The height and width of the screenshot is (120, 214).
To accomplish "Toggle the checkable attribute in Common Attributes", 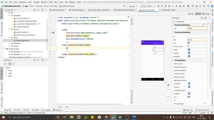I will click(189, 56).
